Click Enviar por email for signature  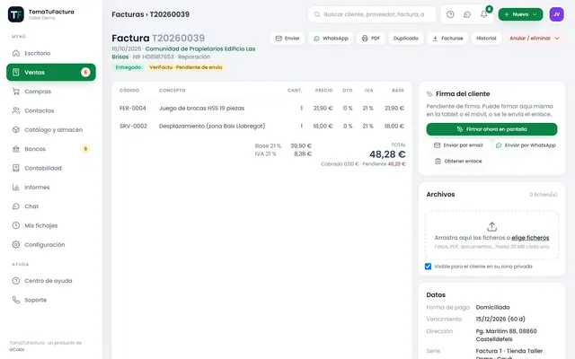pos(458,145)
